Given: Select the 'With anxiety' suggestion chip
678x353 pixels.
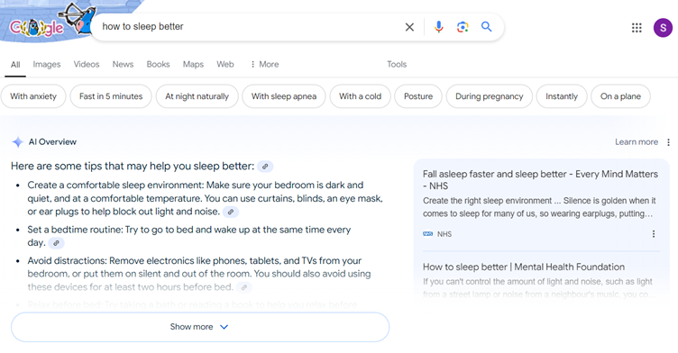Looking at the screenshot, I should click(33, 96).
